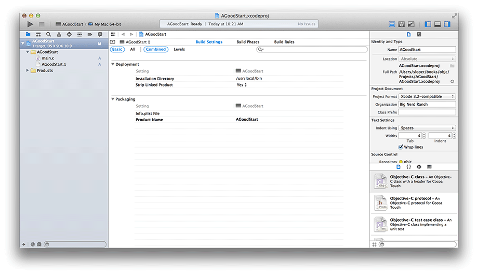This screenshot has height=275, width=478.
Task: Select the Assistant editor button
Action: point(402,24)
